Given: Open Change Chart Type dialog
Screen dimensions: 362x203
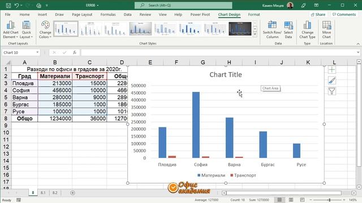Looking at the screenshot, I should pyautogui.click(x=307, y=30).
